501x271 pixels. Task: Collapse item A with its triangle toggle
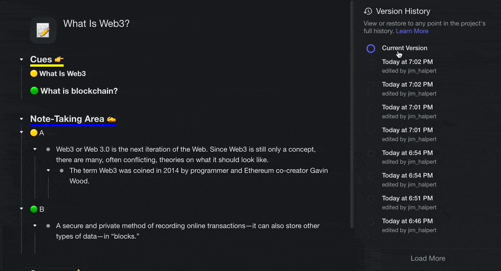click(21, 133)
